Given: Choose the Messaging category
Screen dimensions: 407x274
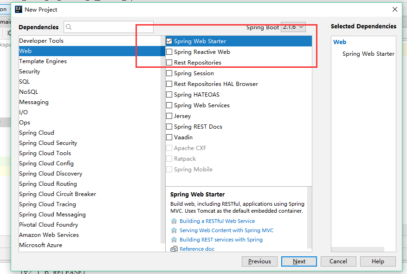Looking at the screenshot, I should 90,102.
